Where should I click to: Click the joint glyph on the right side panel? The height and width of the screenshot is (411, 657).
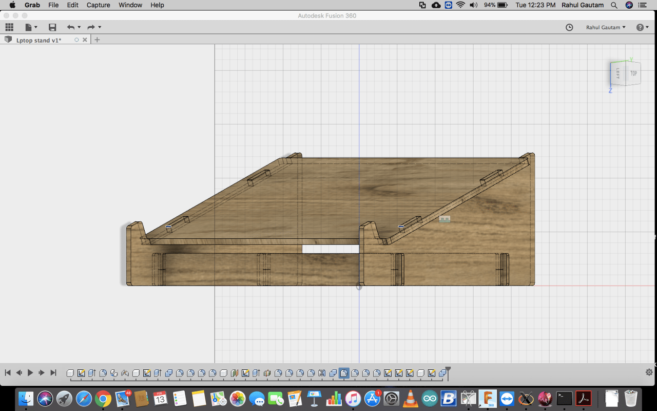445,219
